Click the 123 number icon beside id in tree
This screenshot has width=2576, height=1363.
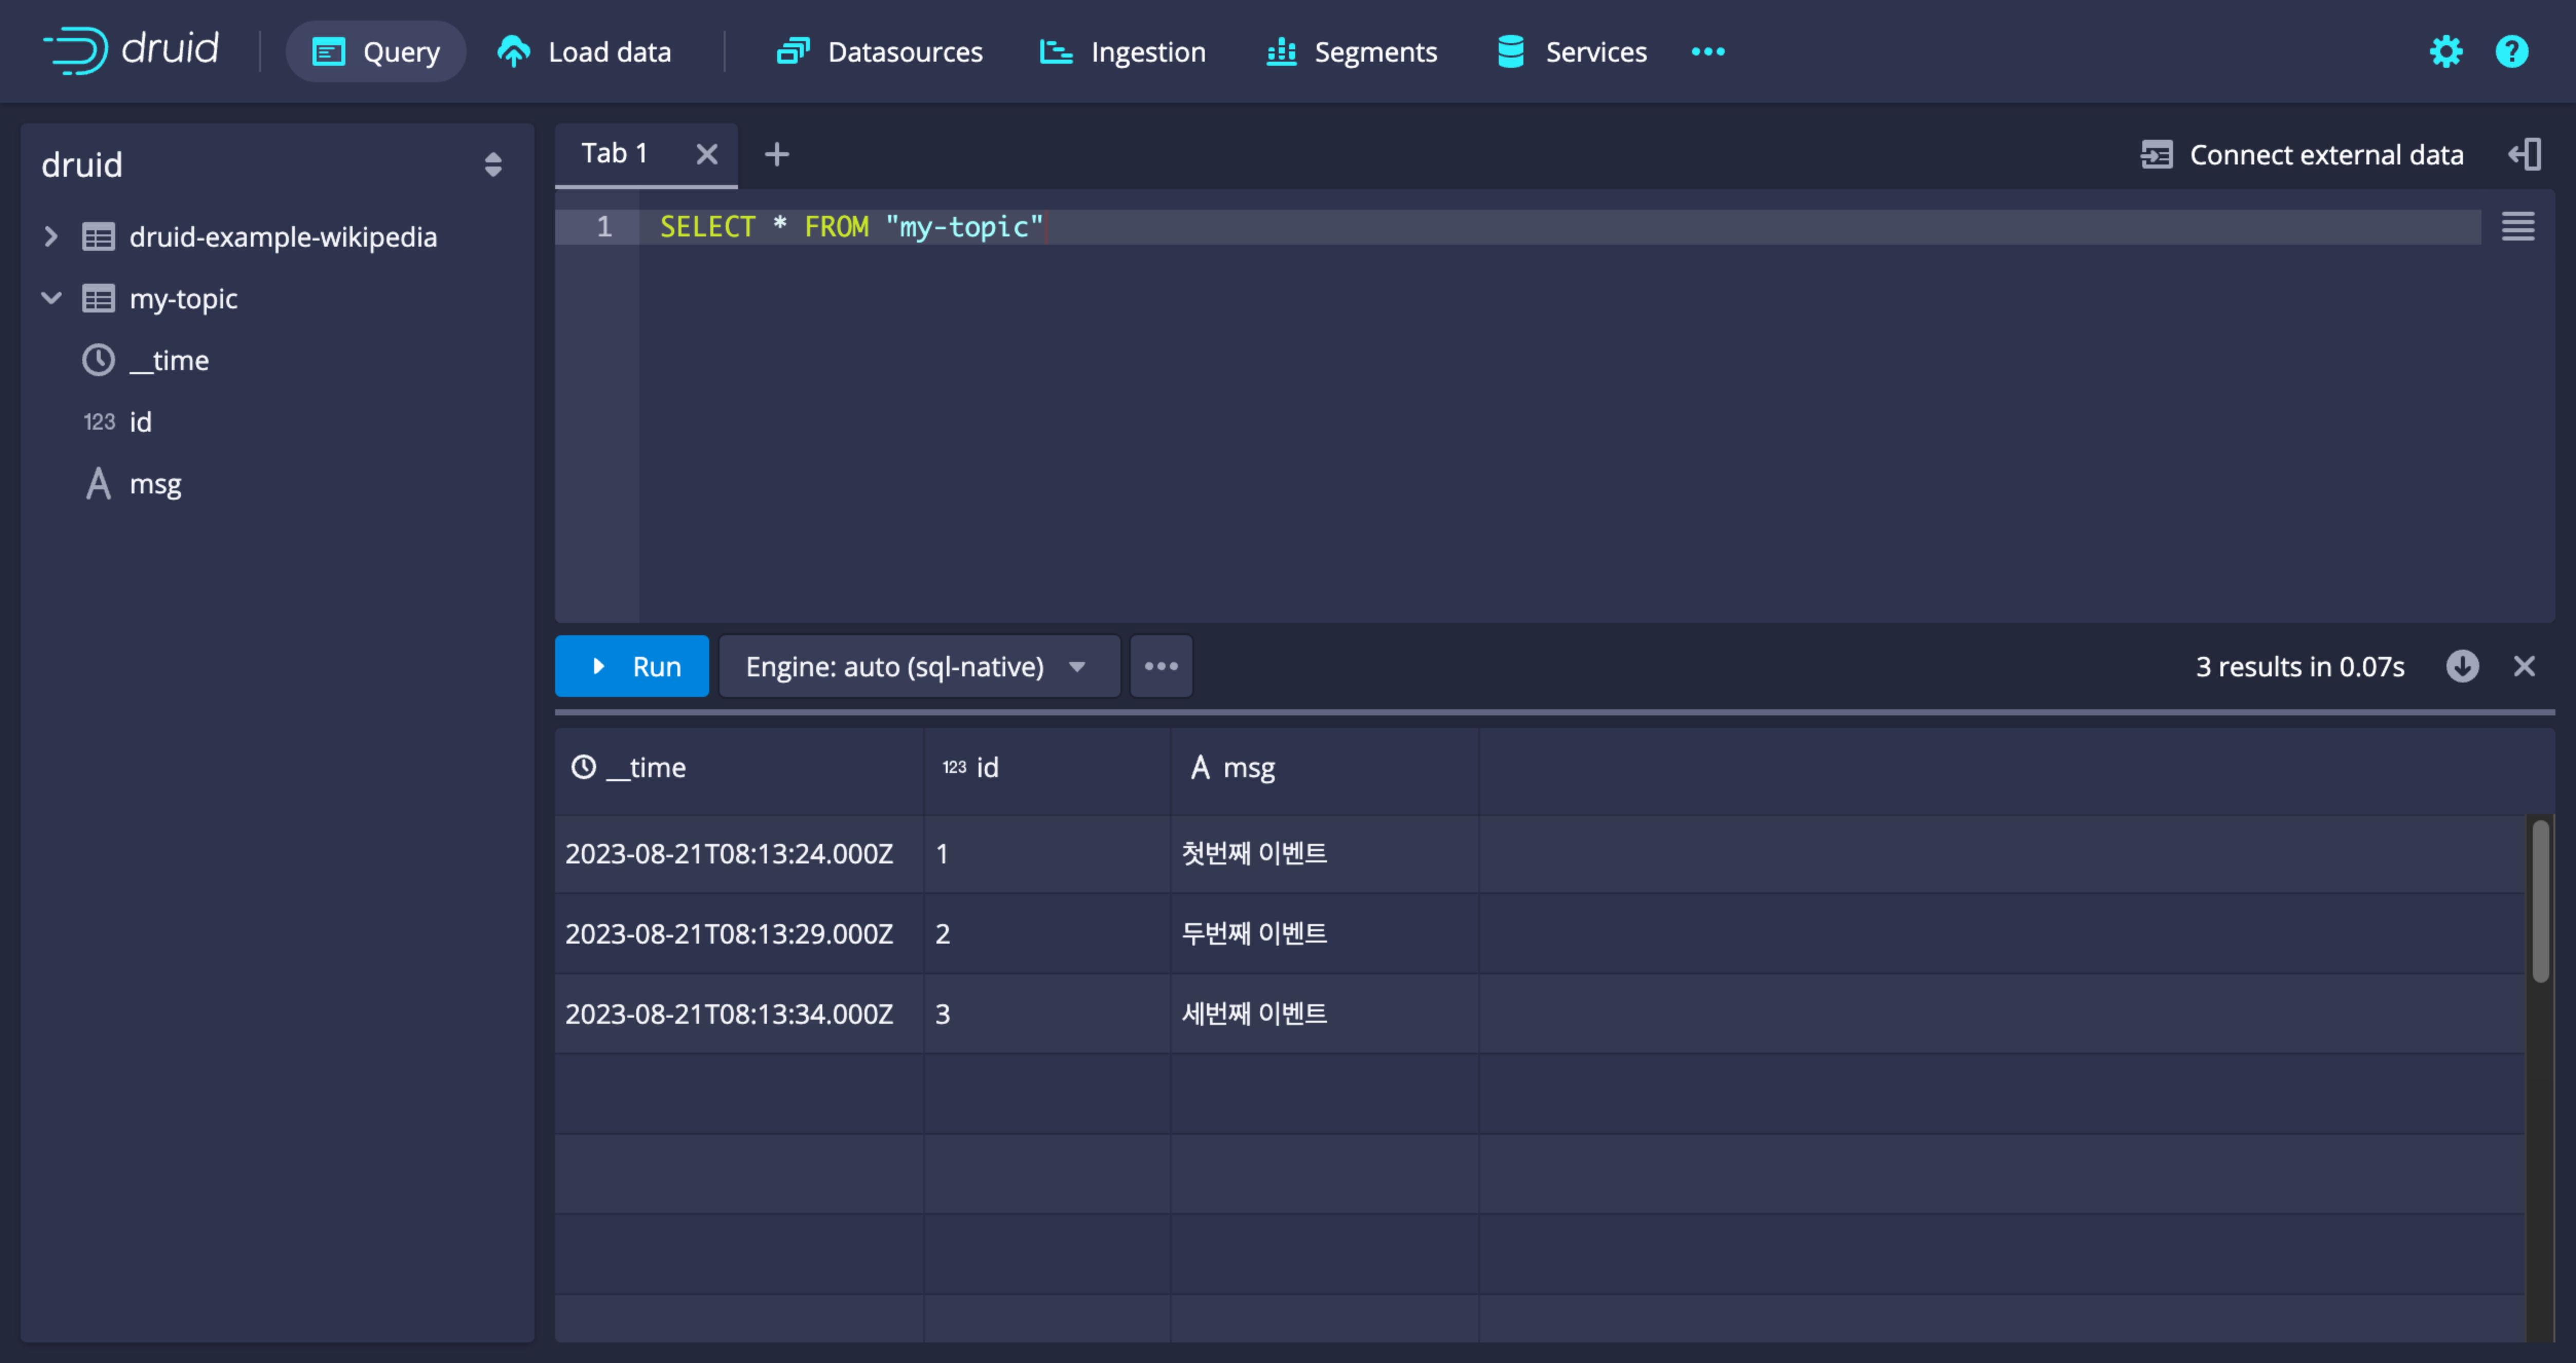[x=99, y=422]
